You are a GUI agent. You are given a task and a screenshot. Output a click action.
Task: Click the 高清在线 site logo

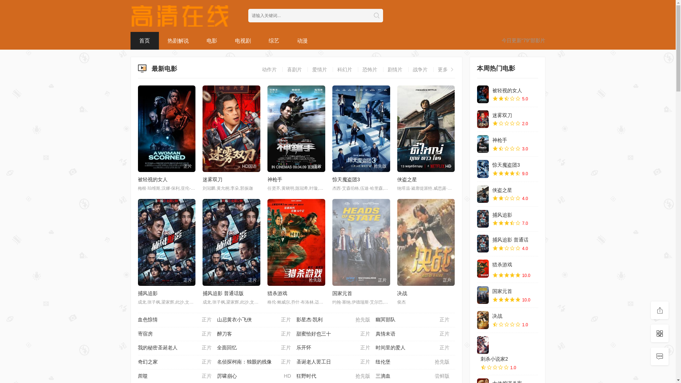click(x=179, y=16)
